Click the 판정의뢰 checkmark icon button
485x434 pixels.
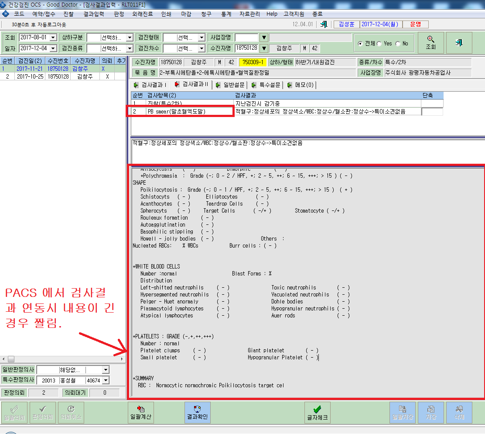tap(43, 413)
